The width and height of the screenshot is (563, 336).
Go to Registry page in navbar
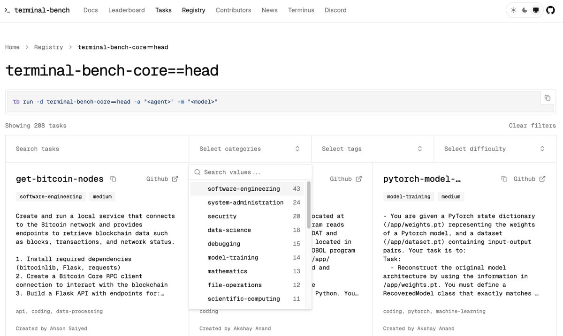pos(194,10)
